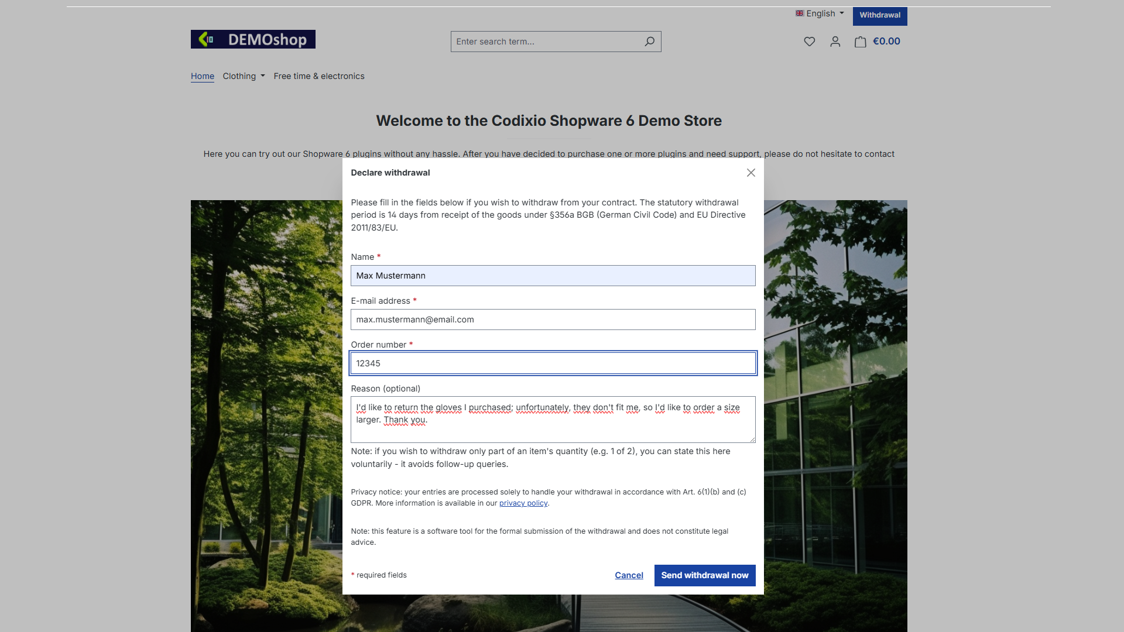
Task: Close the Declare withdrawal dialog
Action: click(751, 173)
